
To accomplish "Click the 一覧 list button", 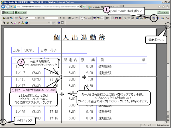I will 7,12.
